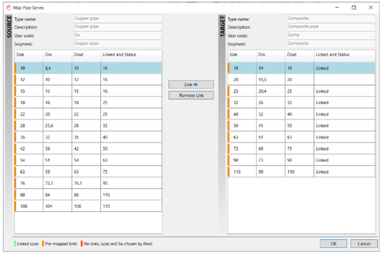The height and width of the screenshot is (253, 382).
Task: Select target row with size 63
Action: [301, 137]
